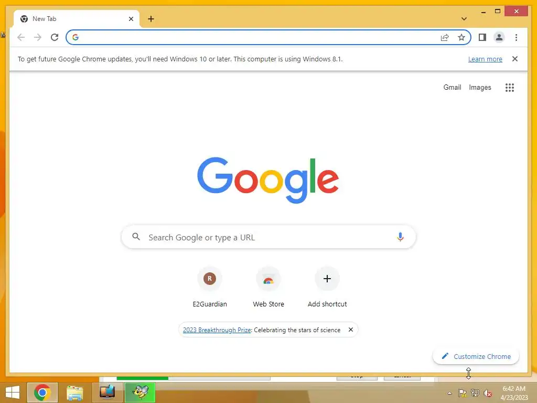Open File Explorer from the taskbar
This screenshot has width=537, height=403.
(74, 393)
